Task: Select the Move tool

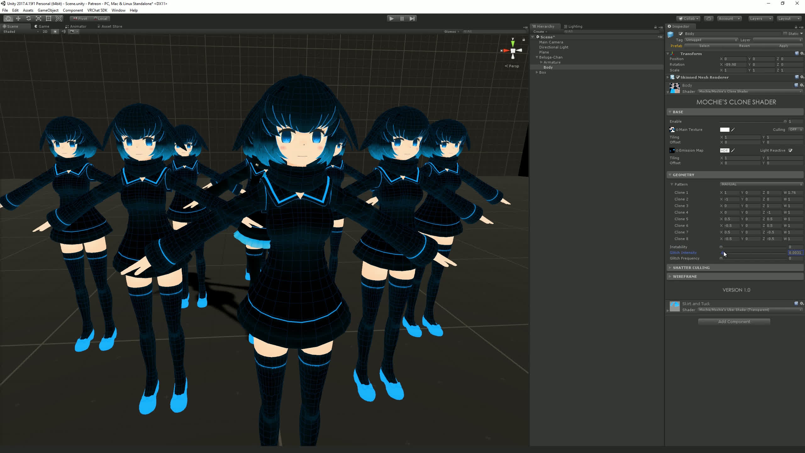Action: pyautogui.click(x=18, y=18)
